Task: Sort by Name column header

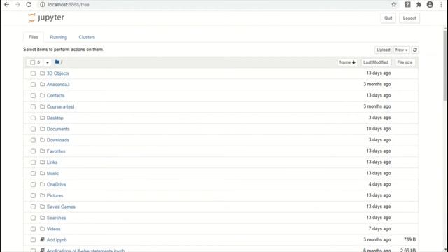Action: (347, 62)
